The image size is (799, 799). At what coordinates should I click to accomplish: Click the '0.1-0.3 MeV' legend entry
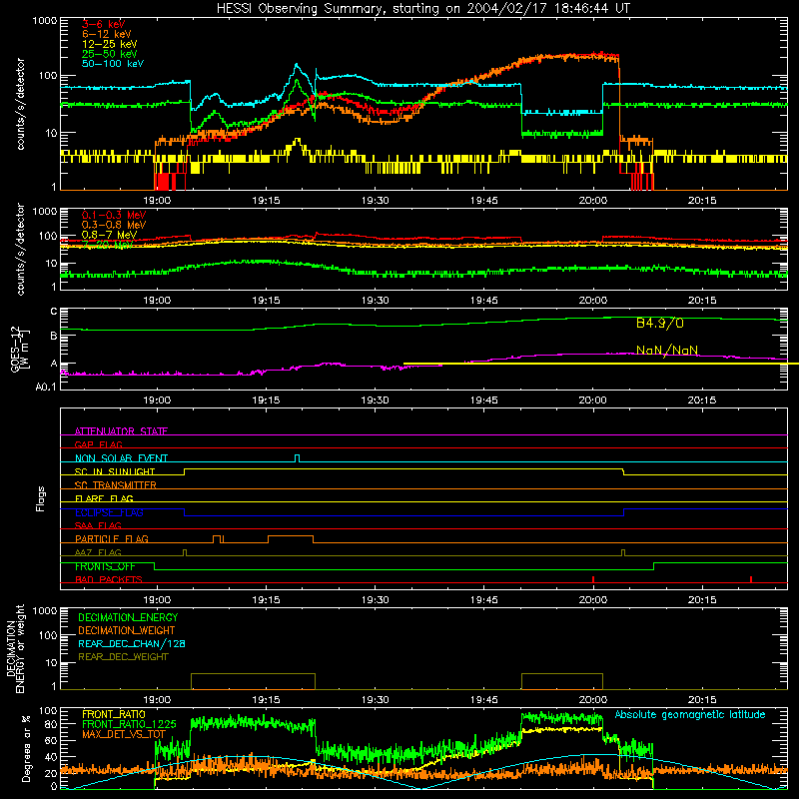click(x=114, y=215)
